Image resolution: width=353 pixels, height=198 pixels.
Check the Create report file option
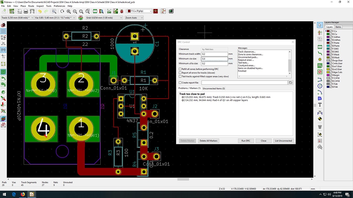[180, 82]
